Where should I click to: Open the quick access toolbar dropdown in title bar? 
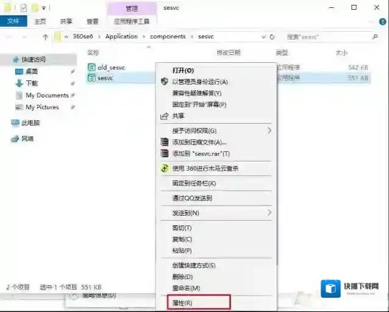tap(44, 8)
